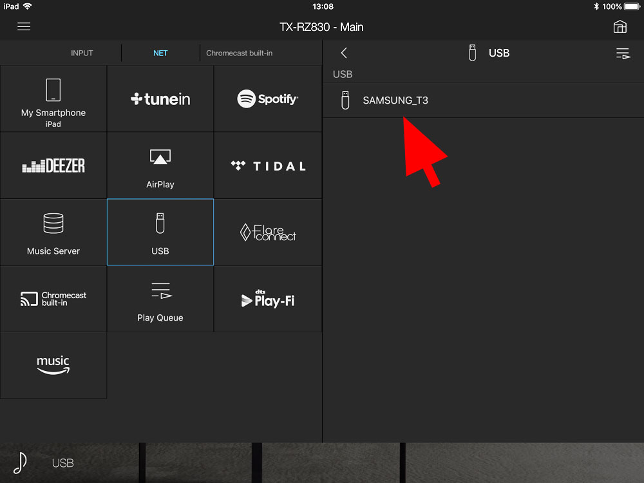Select the USB source tile
The height and width of the screenshot is (483, 644).
pyautogui.click(x=160, y=232)
